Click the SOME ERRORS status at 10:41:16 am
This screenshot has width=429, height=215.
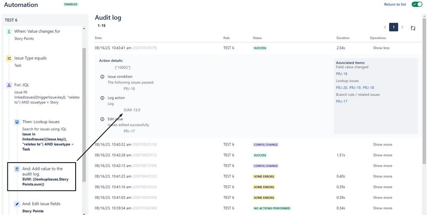tap(264, 187)
